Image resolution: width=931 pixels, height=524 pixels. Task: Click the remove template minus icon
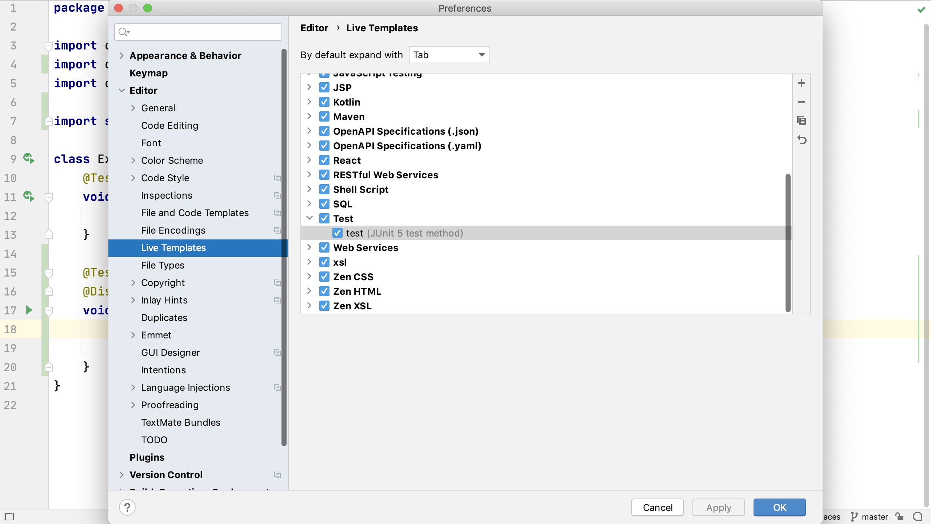[801, 102]
